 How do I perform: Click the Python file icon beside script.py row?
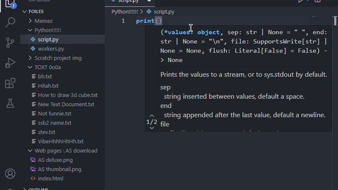tap(33, 40)
